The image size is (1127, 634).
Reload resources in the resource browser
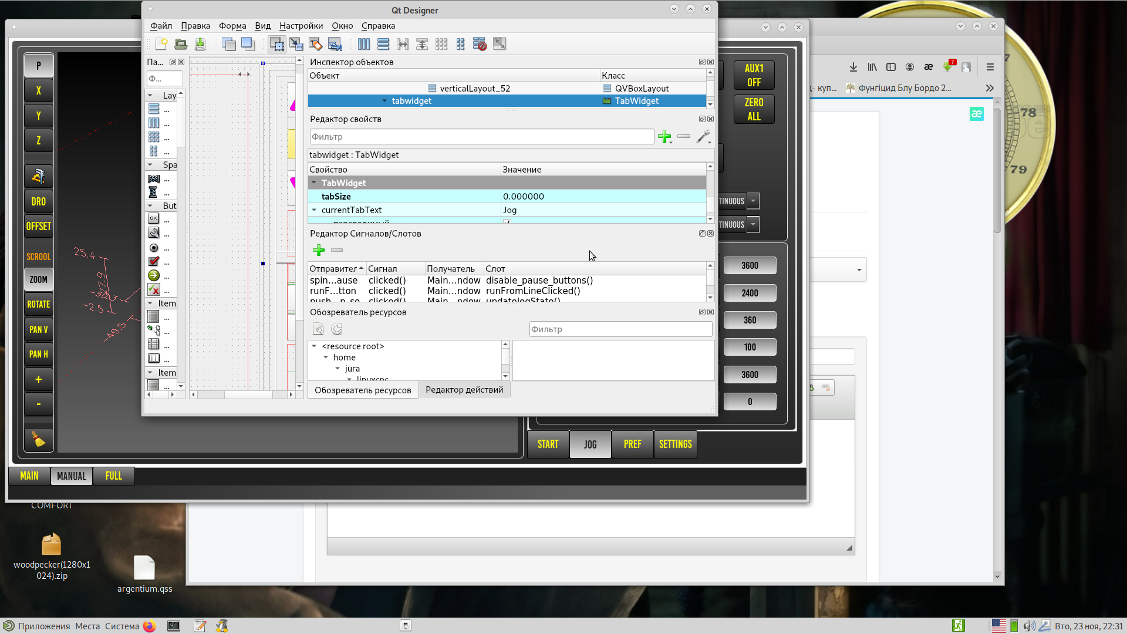click(x=337, y=329)
